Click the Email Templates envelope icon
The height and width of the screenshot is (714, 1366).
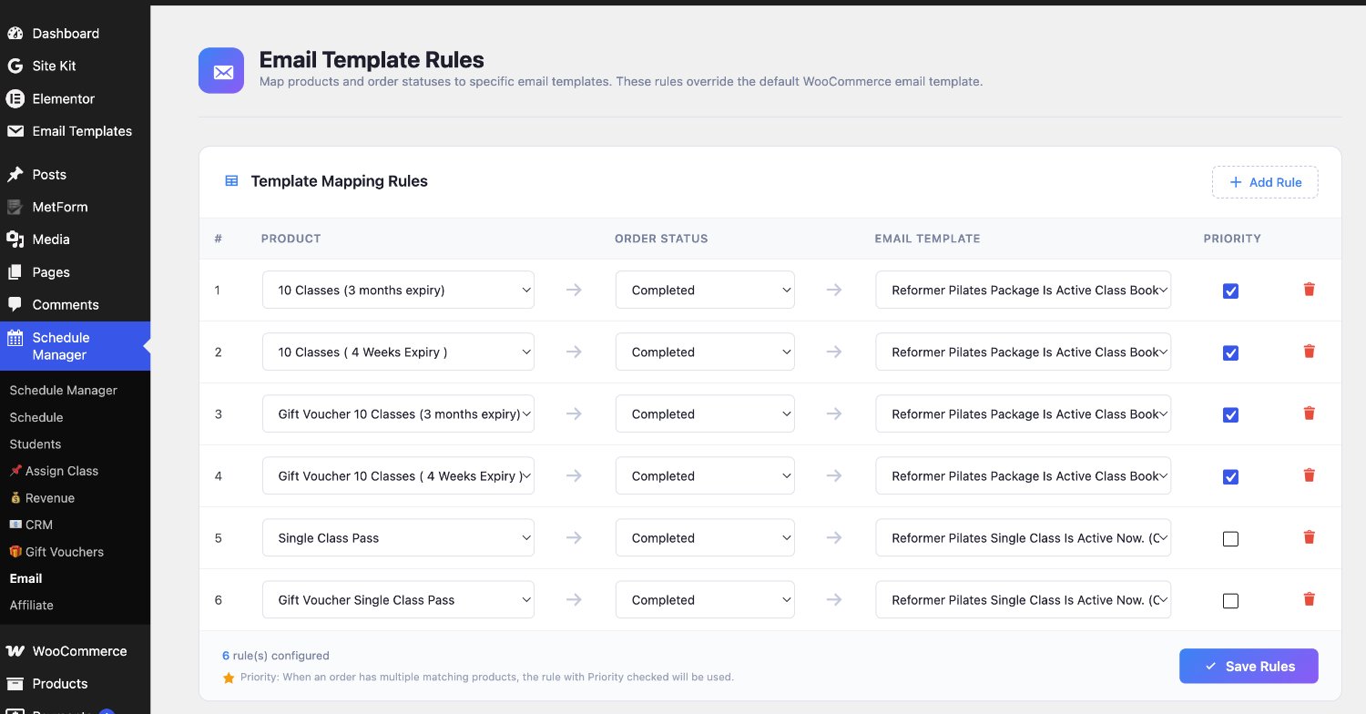pos(15,131)
